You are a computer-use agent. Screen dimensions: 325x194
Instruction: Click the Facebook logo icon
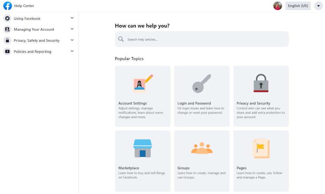pyautogui.click(x=8, y=6)
